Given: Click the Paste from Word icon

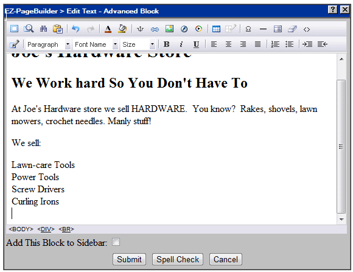Looking at the screenshot, I should tap(58, 29).
